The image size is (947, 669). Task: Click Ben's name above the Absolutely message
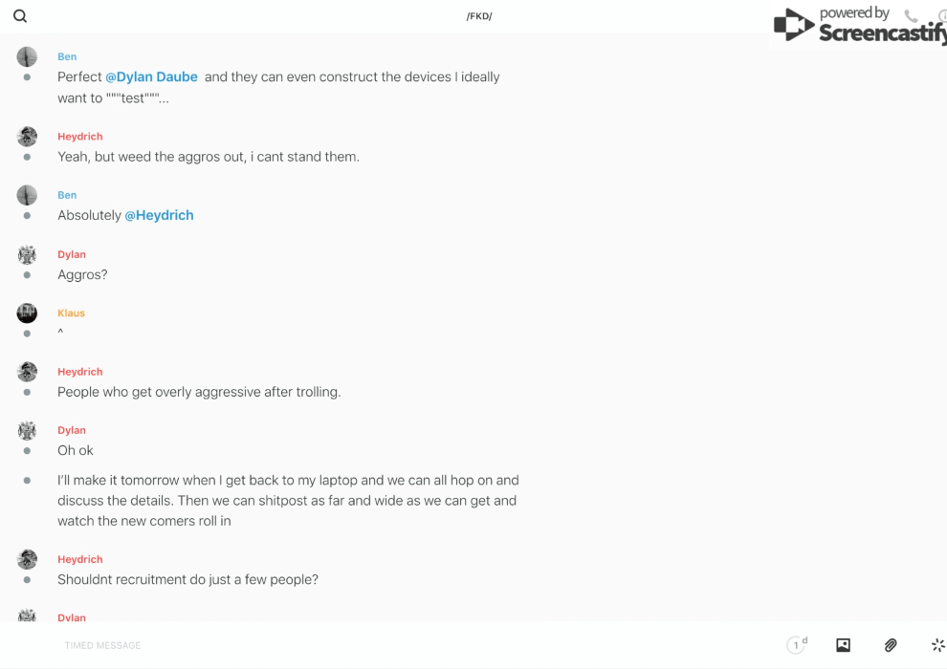coord(67,195)
